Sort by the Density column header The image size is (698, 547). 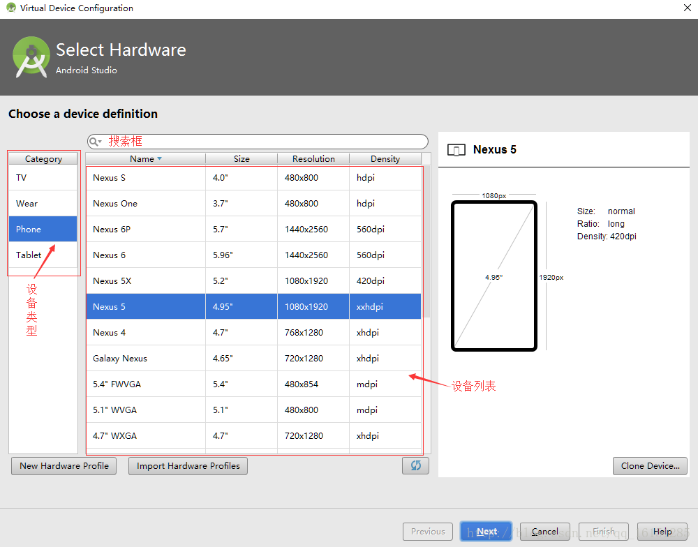pyautogui.click(x=385, y=159)
